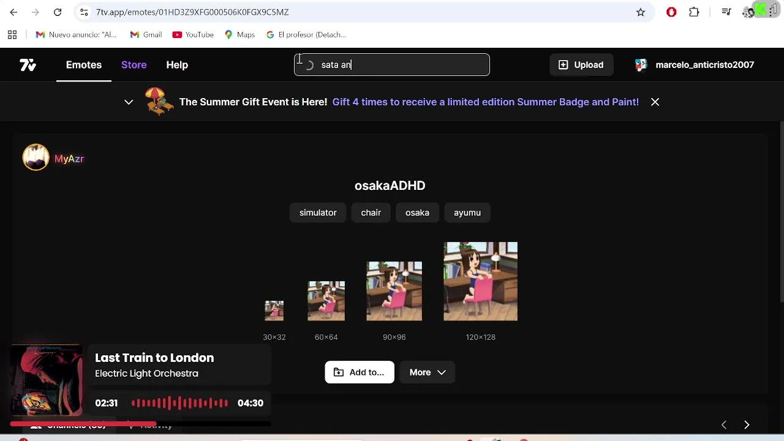
Task: Select the 'ayumu' tag
Action: 467,213
